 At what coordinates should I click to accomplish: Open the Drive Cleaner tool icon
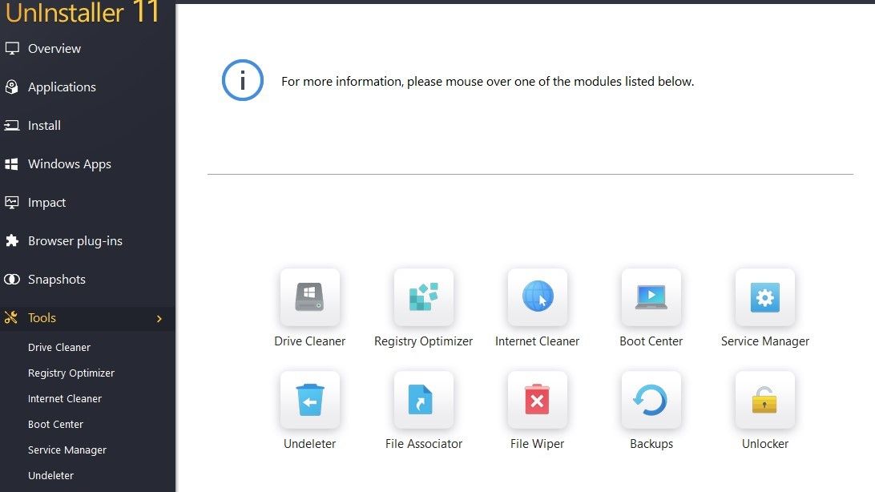pos(309,296)
